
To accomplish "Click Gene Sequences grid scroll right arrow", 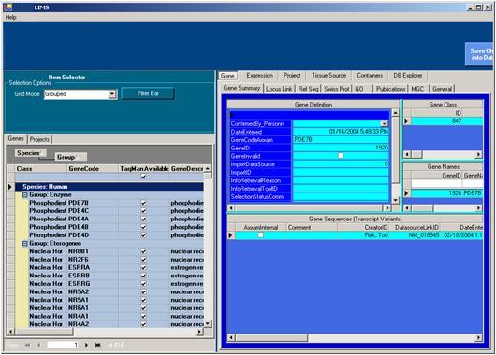I will 478,338.
